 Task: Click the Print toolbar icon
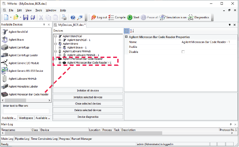[x=64, y=17]
